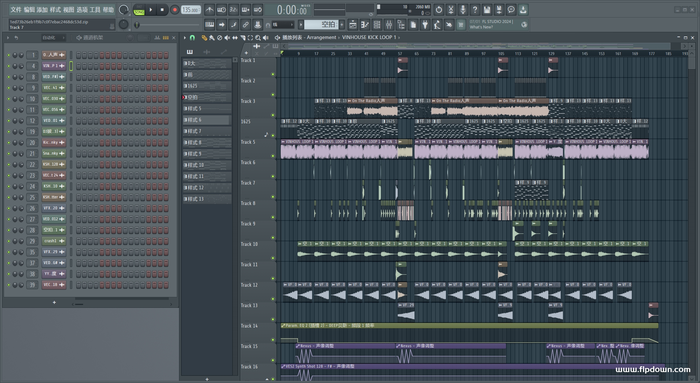Toggle mute LED on playlist Track 10
The width and height of the screenshot is (700, 383).
[273, 258]
